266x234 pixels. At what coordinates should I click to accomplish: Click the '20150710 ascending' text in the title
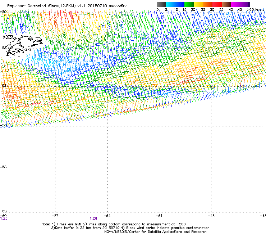click(x=107, y=6)
